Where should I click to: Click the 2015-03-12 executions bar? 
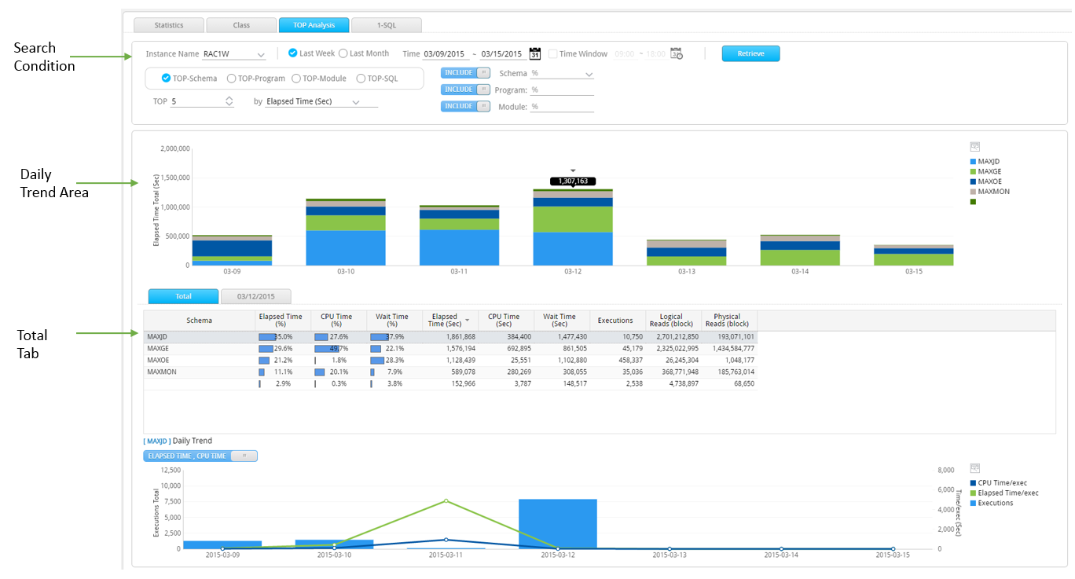558,524
